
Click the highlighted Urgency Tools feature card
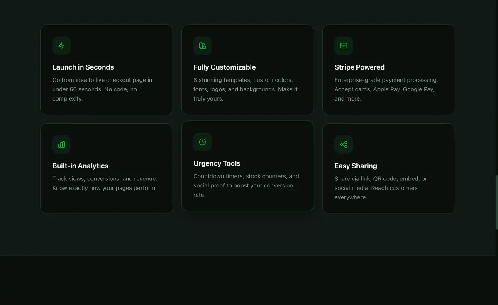coord(248,166)
